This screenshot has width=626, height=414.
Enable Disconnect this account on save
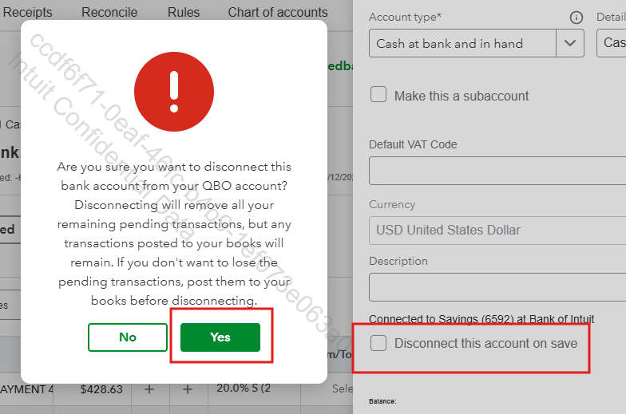pyautogui.click(x=378, y=343)
